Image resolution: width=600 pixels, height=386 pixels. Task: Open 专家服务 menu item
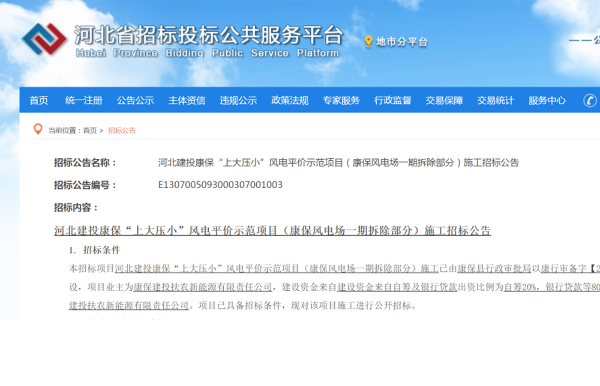click(341, 100)
